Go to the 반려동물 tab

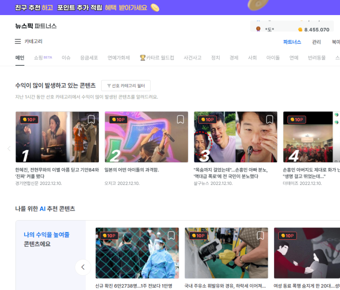(x=317, y=58)
